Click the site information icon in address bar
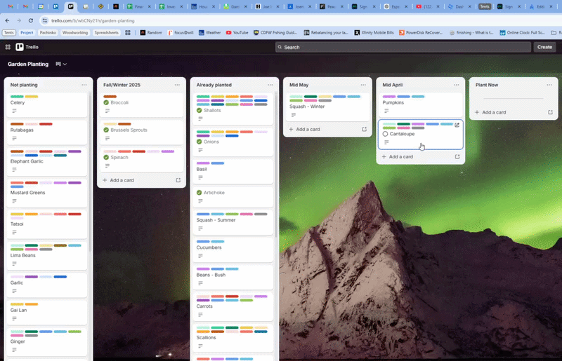Image resolution: width=562 pixels, height=361 pixels. (x=45, y=21)
